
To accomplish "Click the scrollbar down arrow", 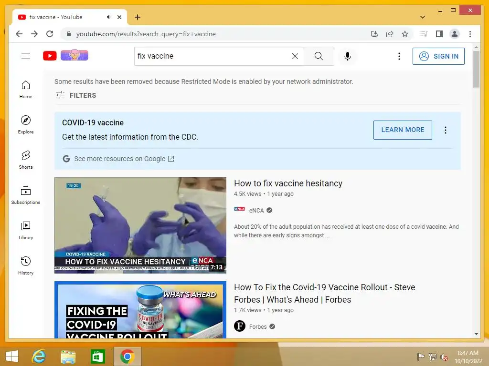I will [x=476, y=334].
